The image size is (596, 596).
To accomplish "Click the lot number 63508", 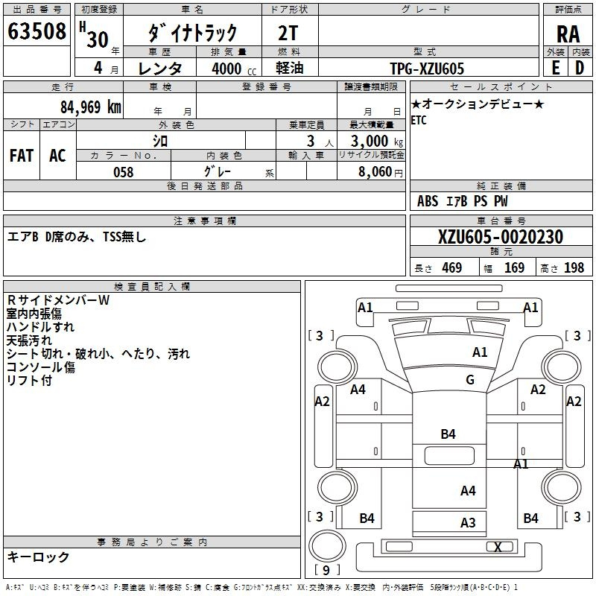I will pos(37,31).
